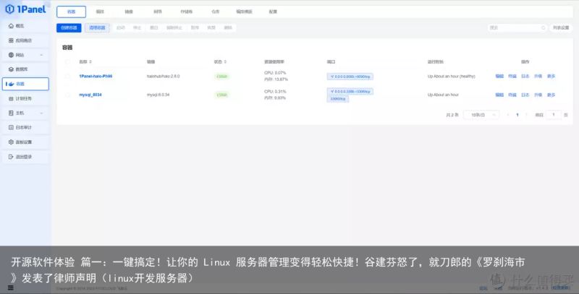Switch to the 仓库 repositories tab
This screenshot has width=579, height=294.
click(215, 12)
